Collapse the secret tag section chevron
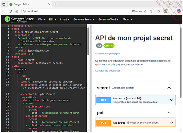 pyautogui.click(x=169, y=88)
